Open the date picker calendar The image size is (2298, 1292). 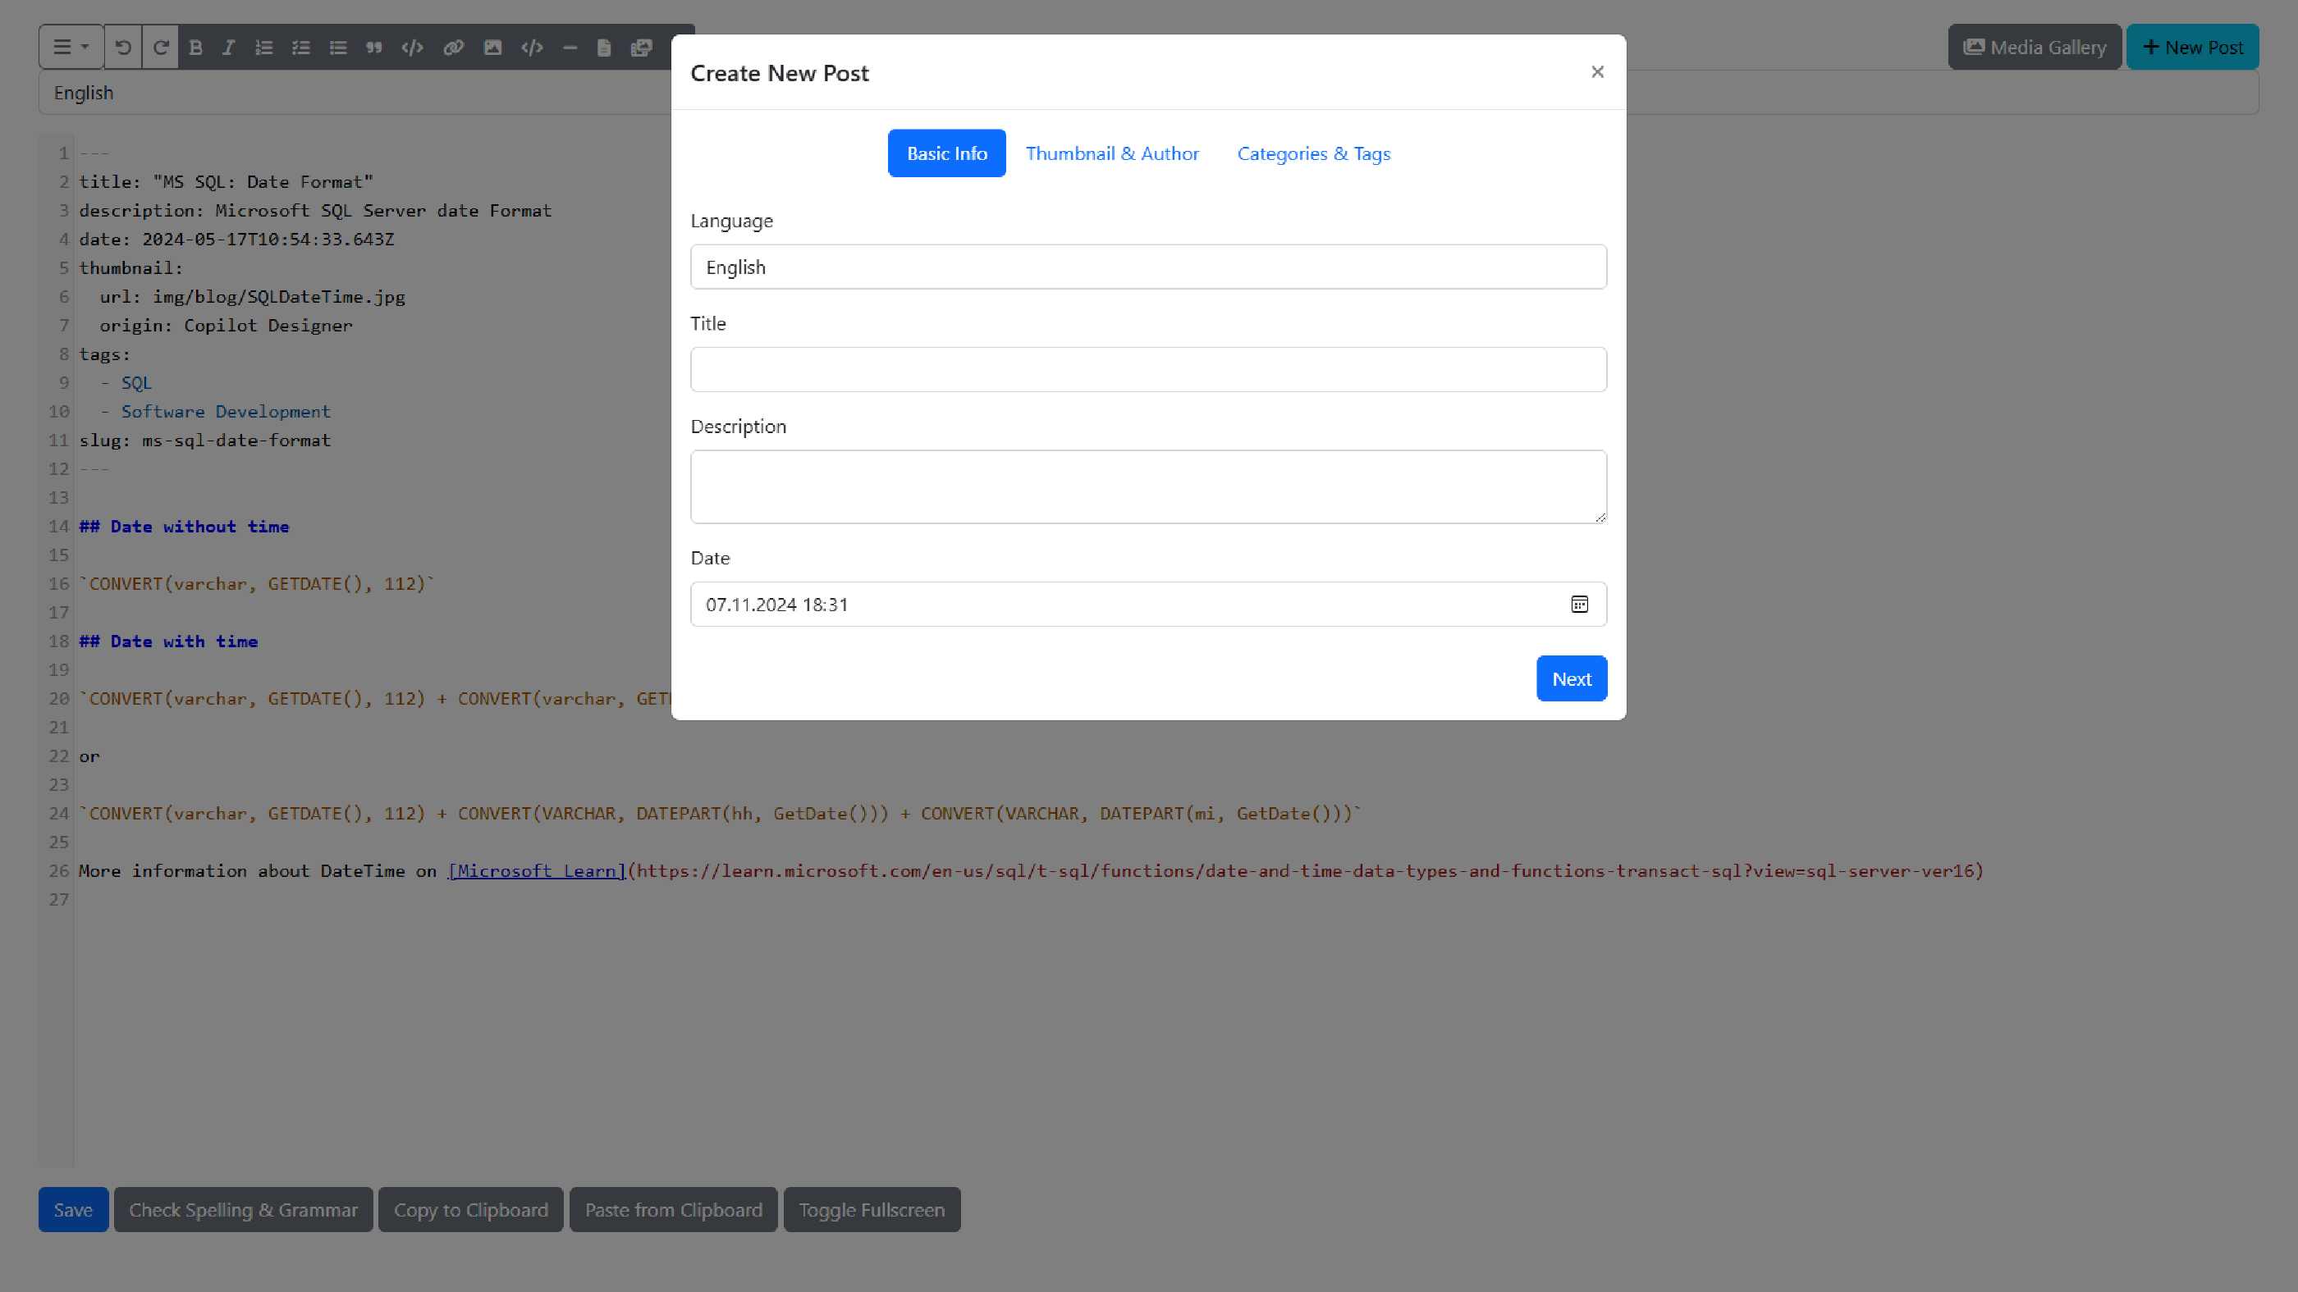pos(1578,605)
